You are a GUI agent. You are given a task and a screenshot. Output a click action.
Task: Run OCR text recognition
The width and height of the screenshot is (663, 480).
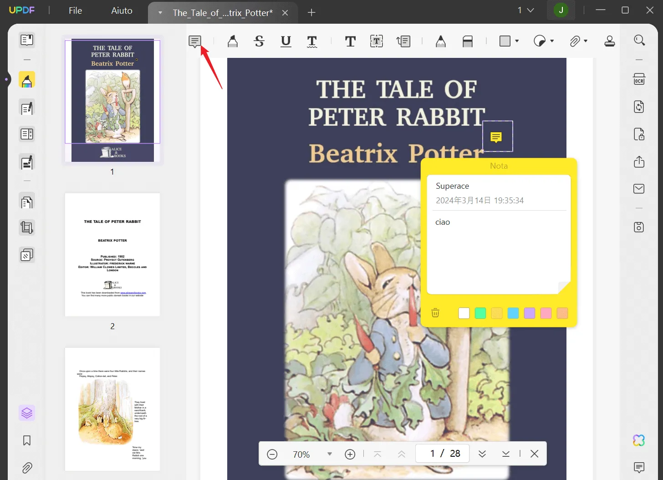639,79
